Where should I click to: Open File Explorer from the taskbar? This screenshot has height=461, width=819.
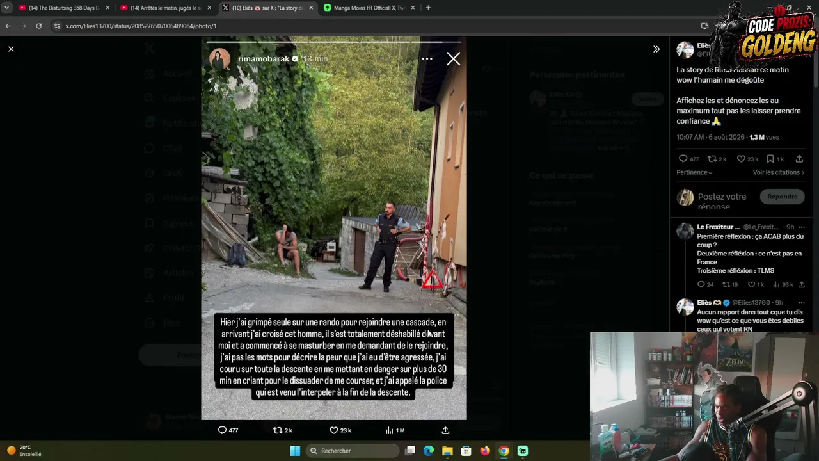(447, 451)
